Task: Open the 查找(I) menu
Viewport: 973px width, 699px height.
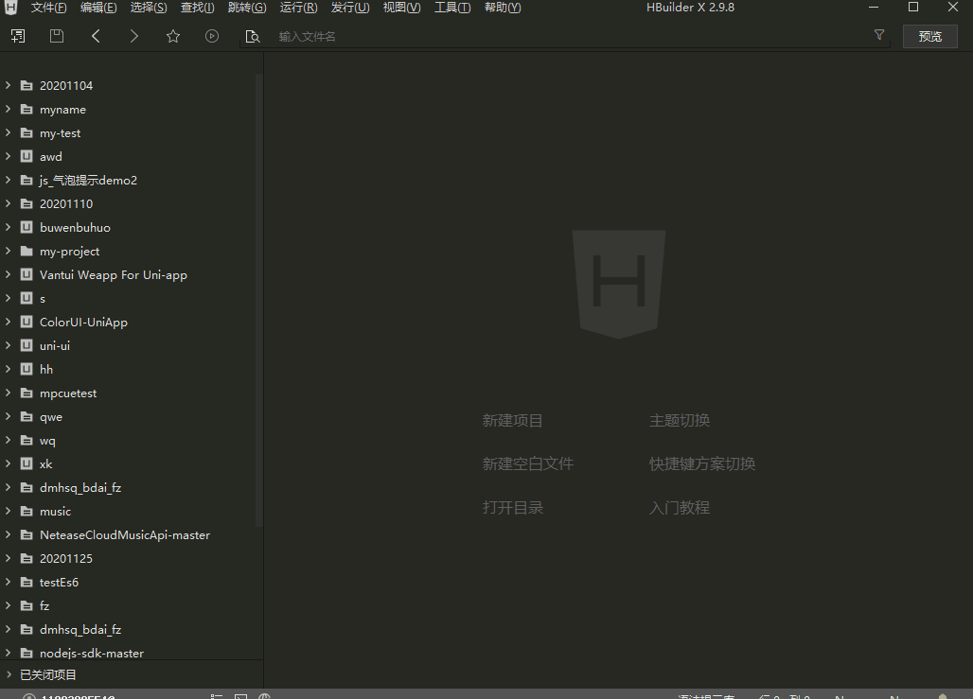Action: (197, 8)
